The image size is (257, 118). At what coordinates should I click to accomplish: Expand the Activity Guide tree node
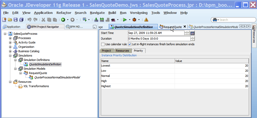10,43
